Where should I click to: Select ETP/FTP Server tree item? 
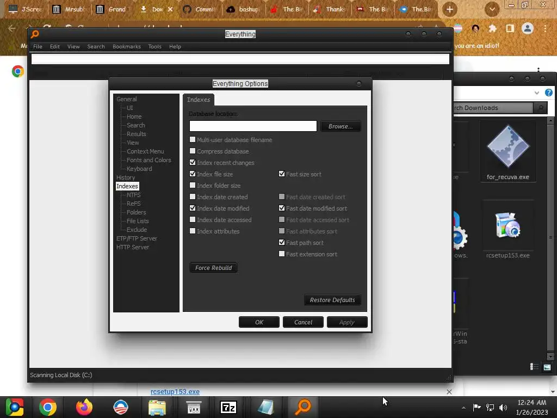[x=137, y=238]
